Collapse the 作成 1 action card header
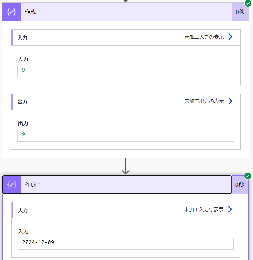 point(126,185)
